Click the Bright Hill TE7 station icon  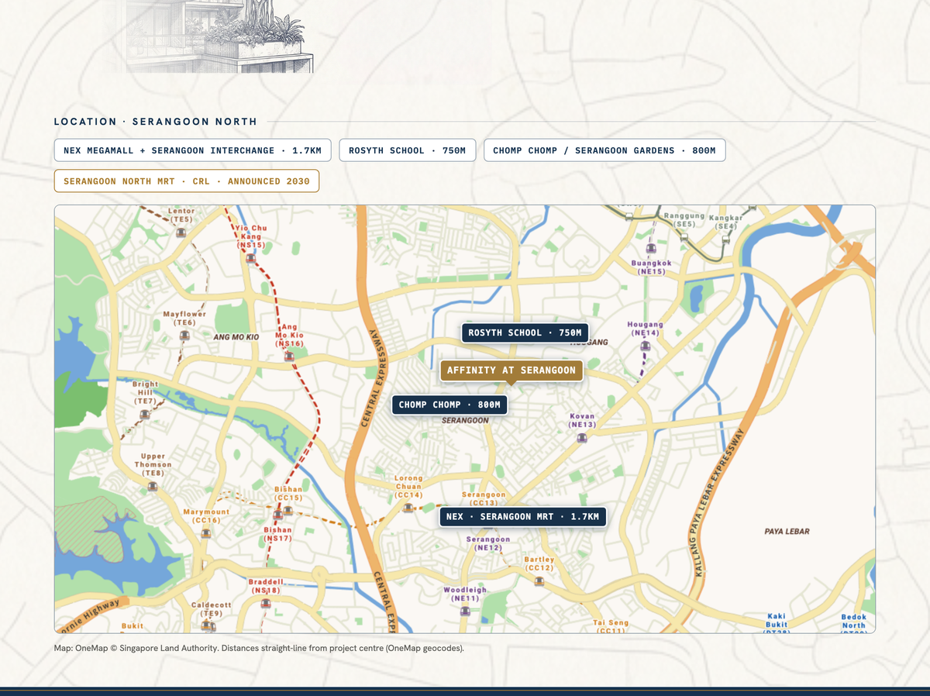[x=145, y=414]
